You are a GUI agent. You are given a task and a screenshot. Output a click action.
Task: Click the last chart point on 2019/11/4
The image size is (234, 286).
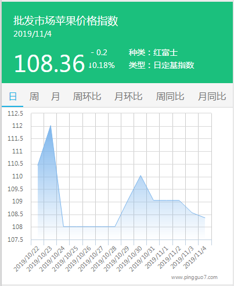[205, 218]
